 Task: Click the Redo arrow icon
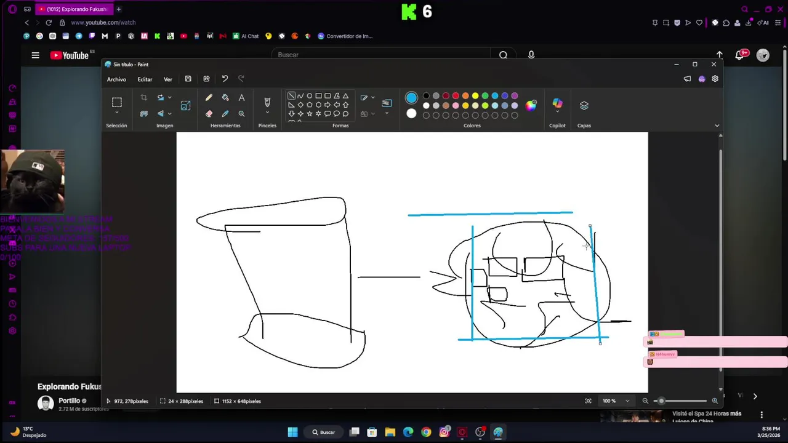click(241, 79)
